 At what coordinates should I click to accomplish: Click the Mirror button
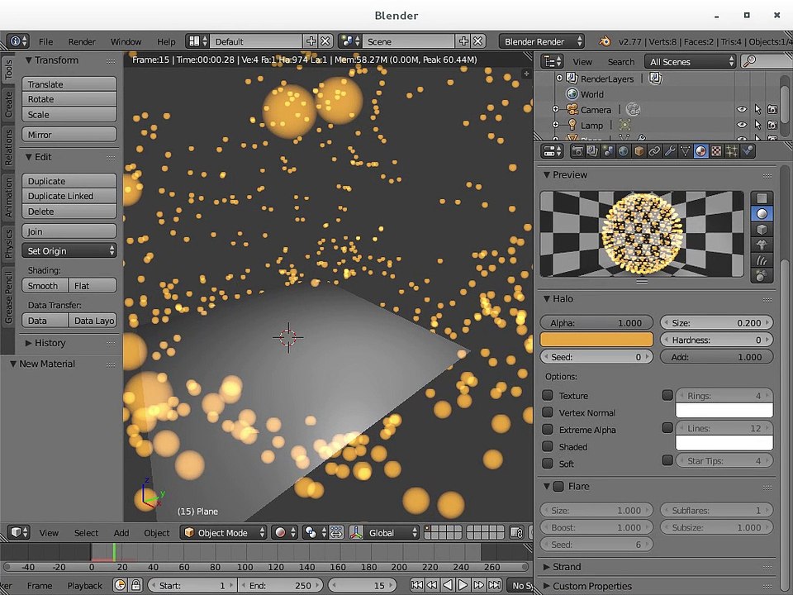tap(69, 135)
